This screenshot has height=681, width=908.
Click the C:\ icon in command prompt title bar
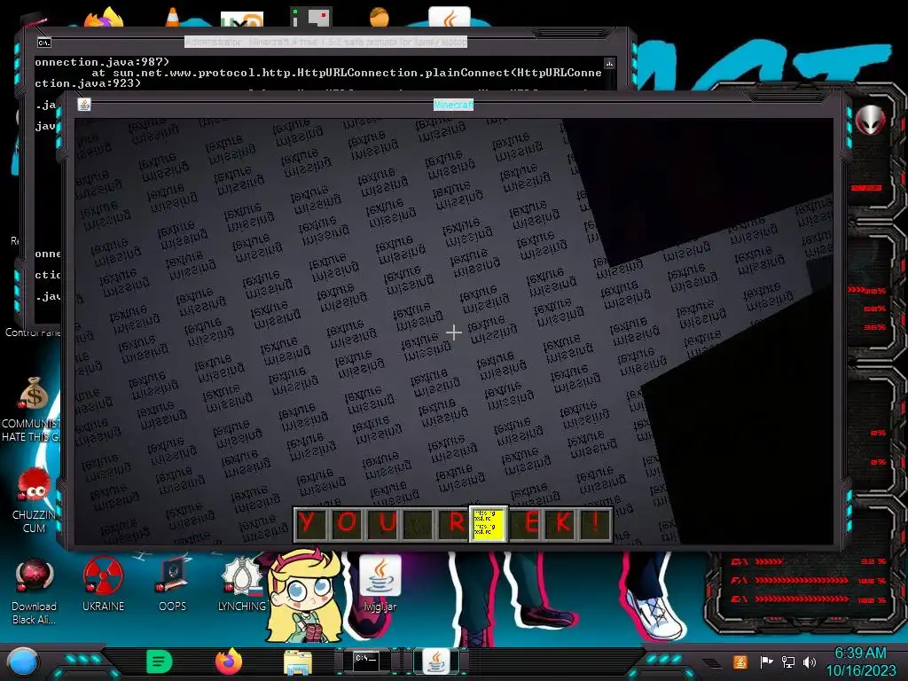click(44, 43)
